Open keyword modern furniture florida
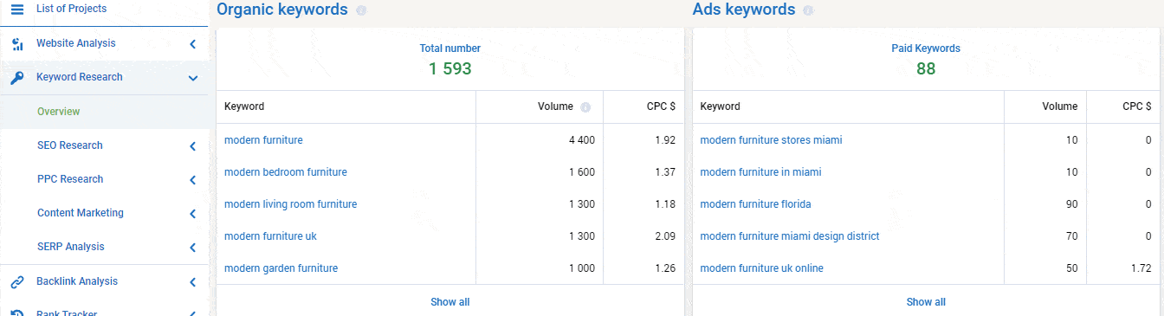The image size is (1164, 316). 755,204
